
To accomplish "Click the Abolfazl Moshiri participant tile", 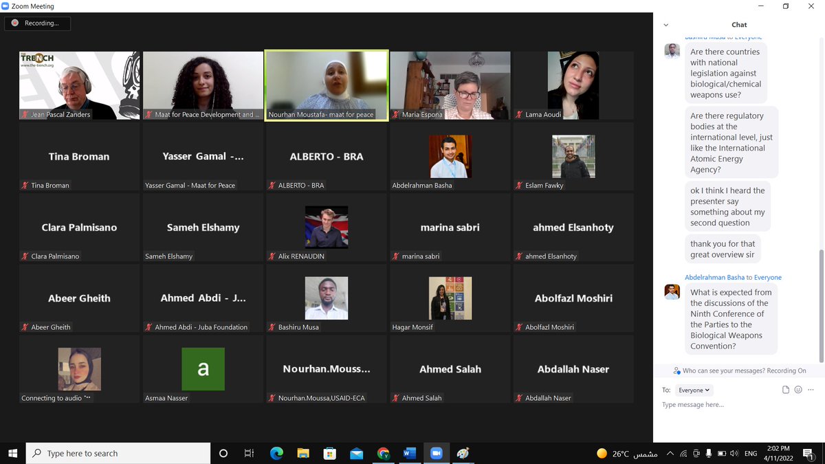I will tap(573, 298).
